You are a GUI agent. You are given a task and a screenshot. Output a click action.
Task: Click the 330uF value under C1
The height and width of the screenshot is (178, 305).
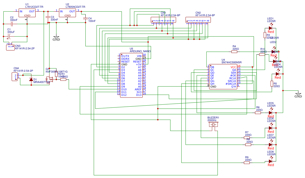11,32
